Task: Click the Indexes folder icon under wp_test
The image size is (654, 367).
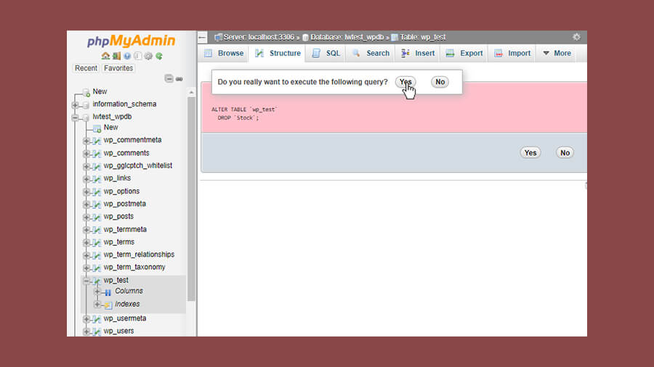Action: [108, 305]
